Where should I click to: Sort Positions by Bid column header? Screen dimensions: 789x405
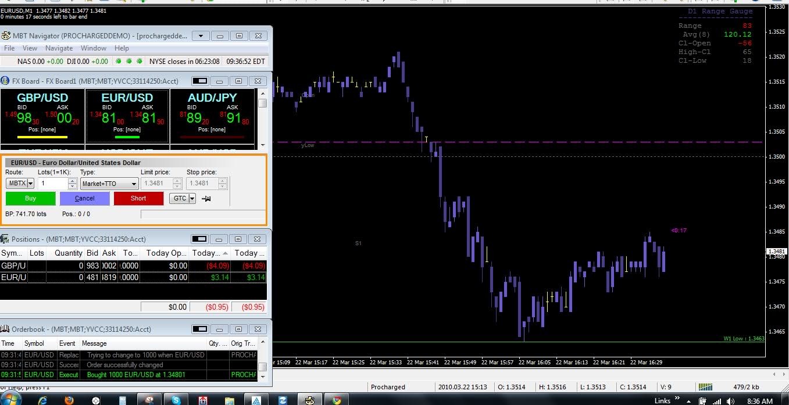(92, 253)
